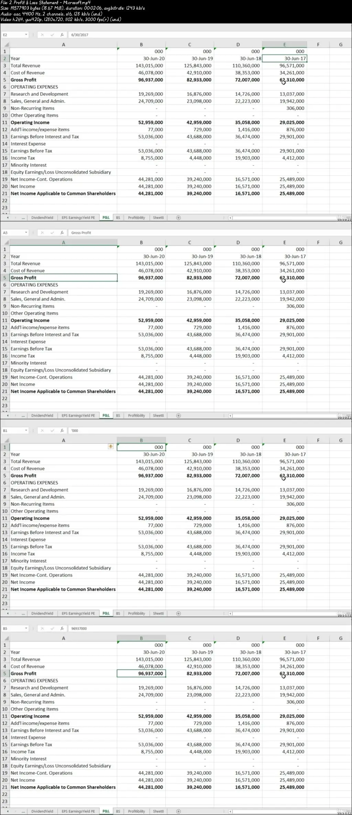
Task: Click horizontal scrollbar left arrow in E2 frame
Action: (230, 218)
